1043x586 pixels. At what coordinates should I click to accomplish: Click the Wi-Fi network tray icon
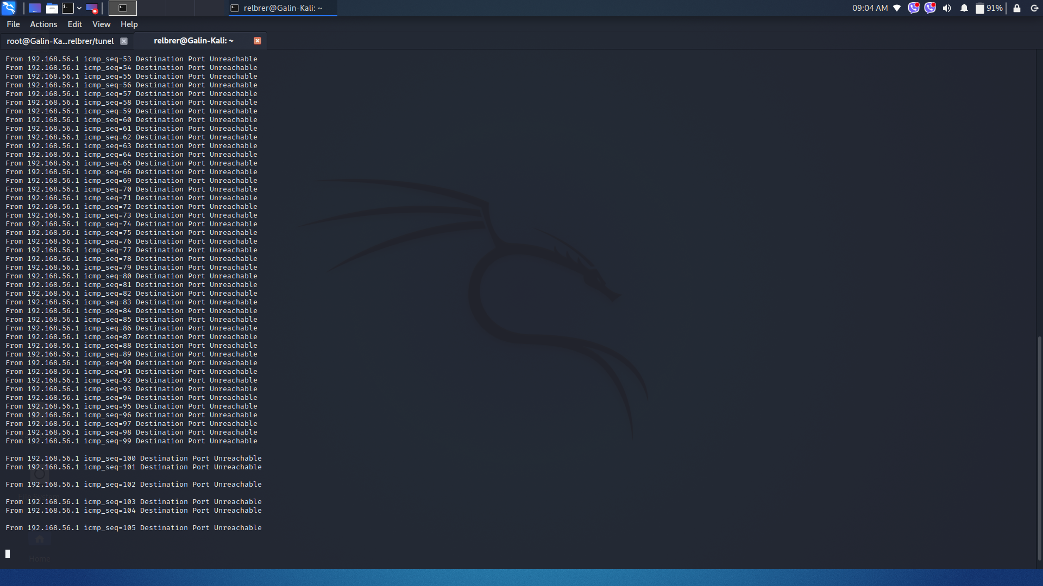pos(897,8)
